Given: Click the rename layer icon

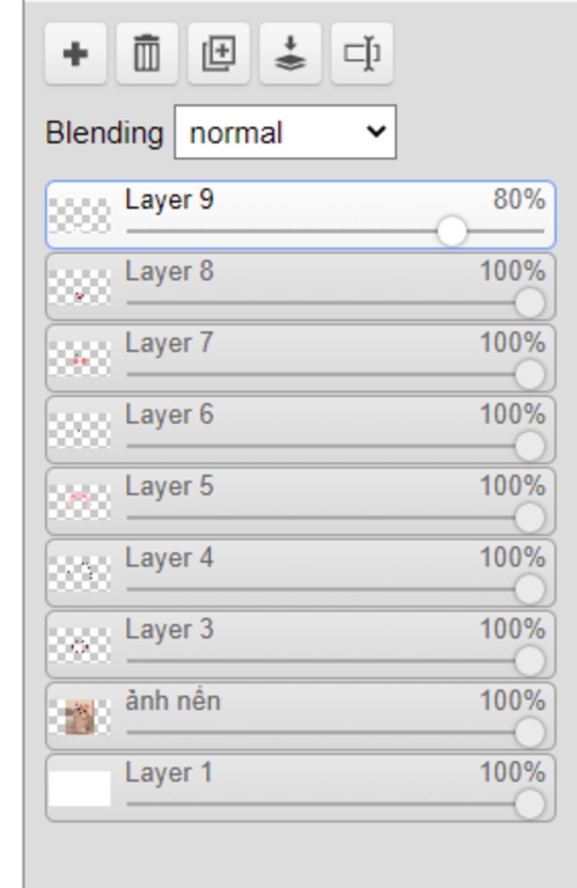Looking at the screenshot, I should point(362,54).
